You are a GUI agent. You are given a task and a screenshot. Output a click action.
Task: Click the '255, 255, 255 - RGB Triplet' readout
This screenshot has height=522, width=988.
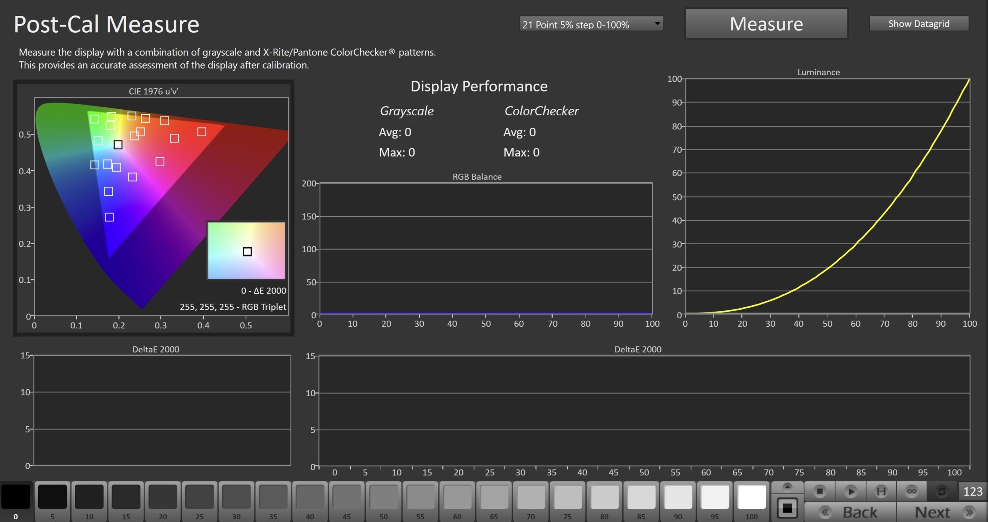(233, 307)
